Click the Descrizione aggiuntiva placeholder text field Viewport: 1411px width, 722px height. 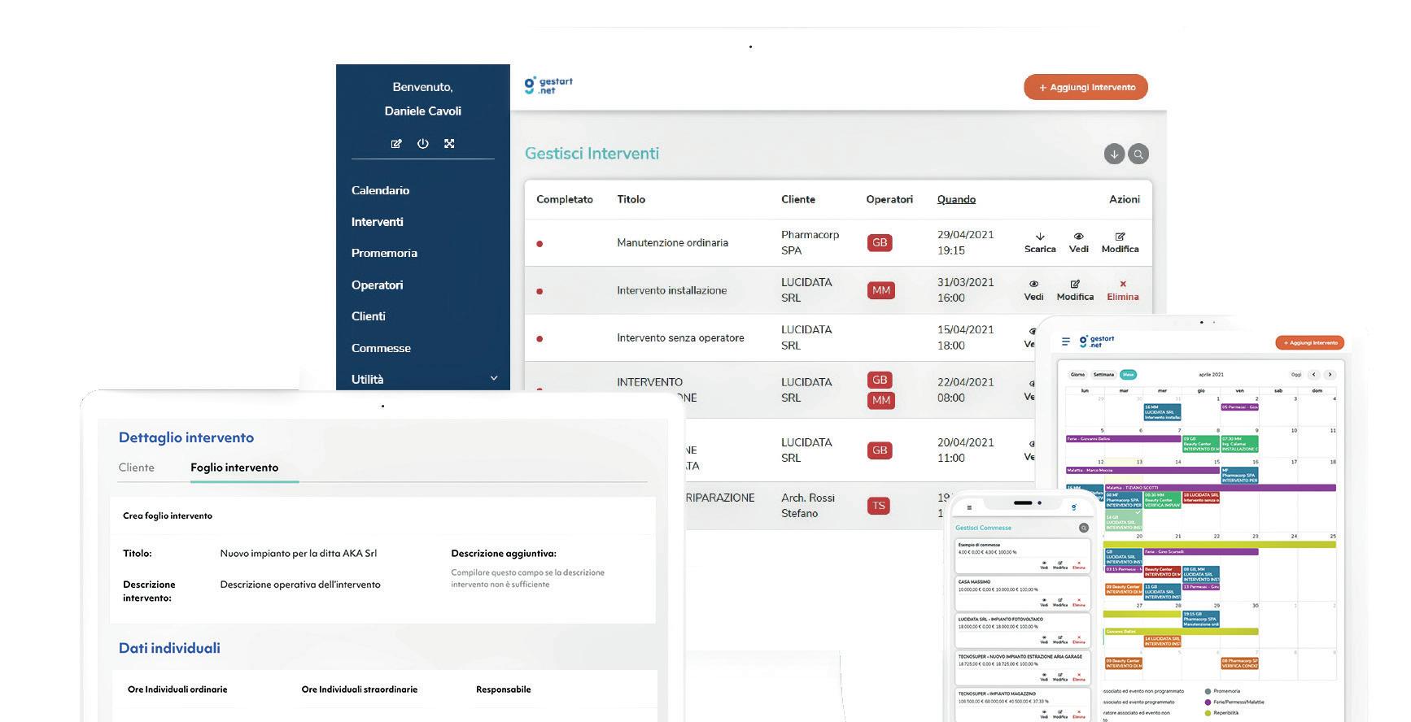[528, 578]
